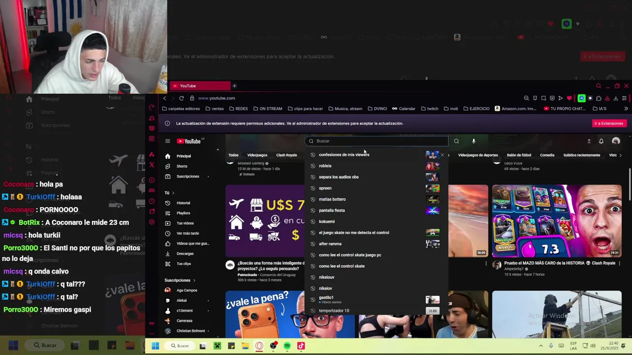The width and height of the screenshot is (632, 355).
Task: Open Minecraft creeper icon on taskbar
Action: pos(217,346)
